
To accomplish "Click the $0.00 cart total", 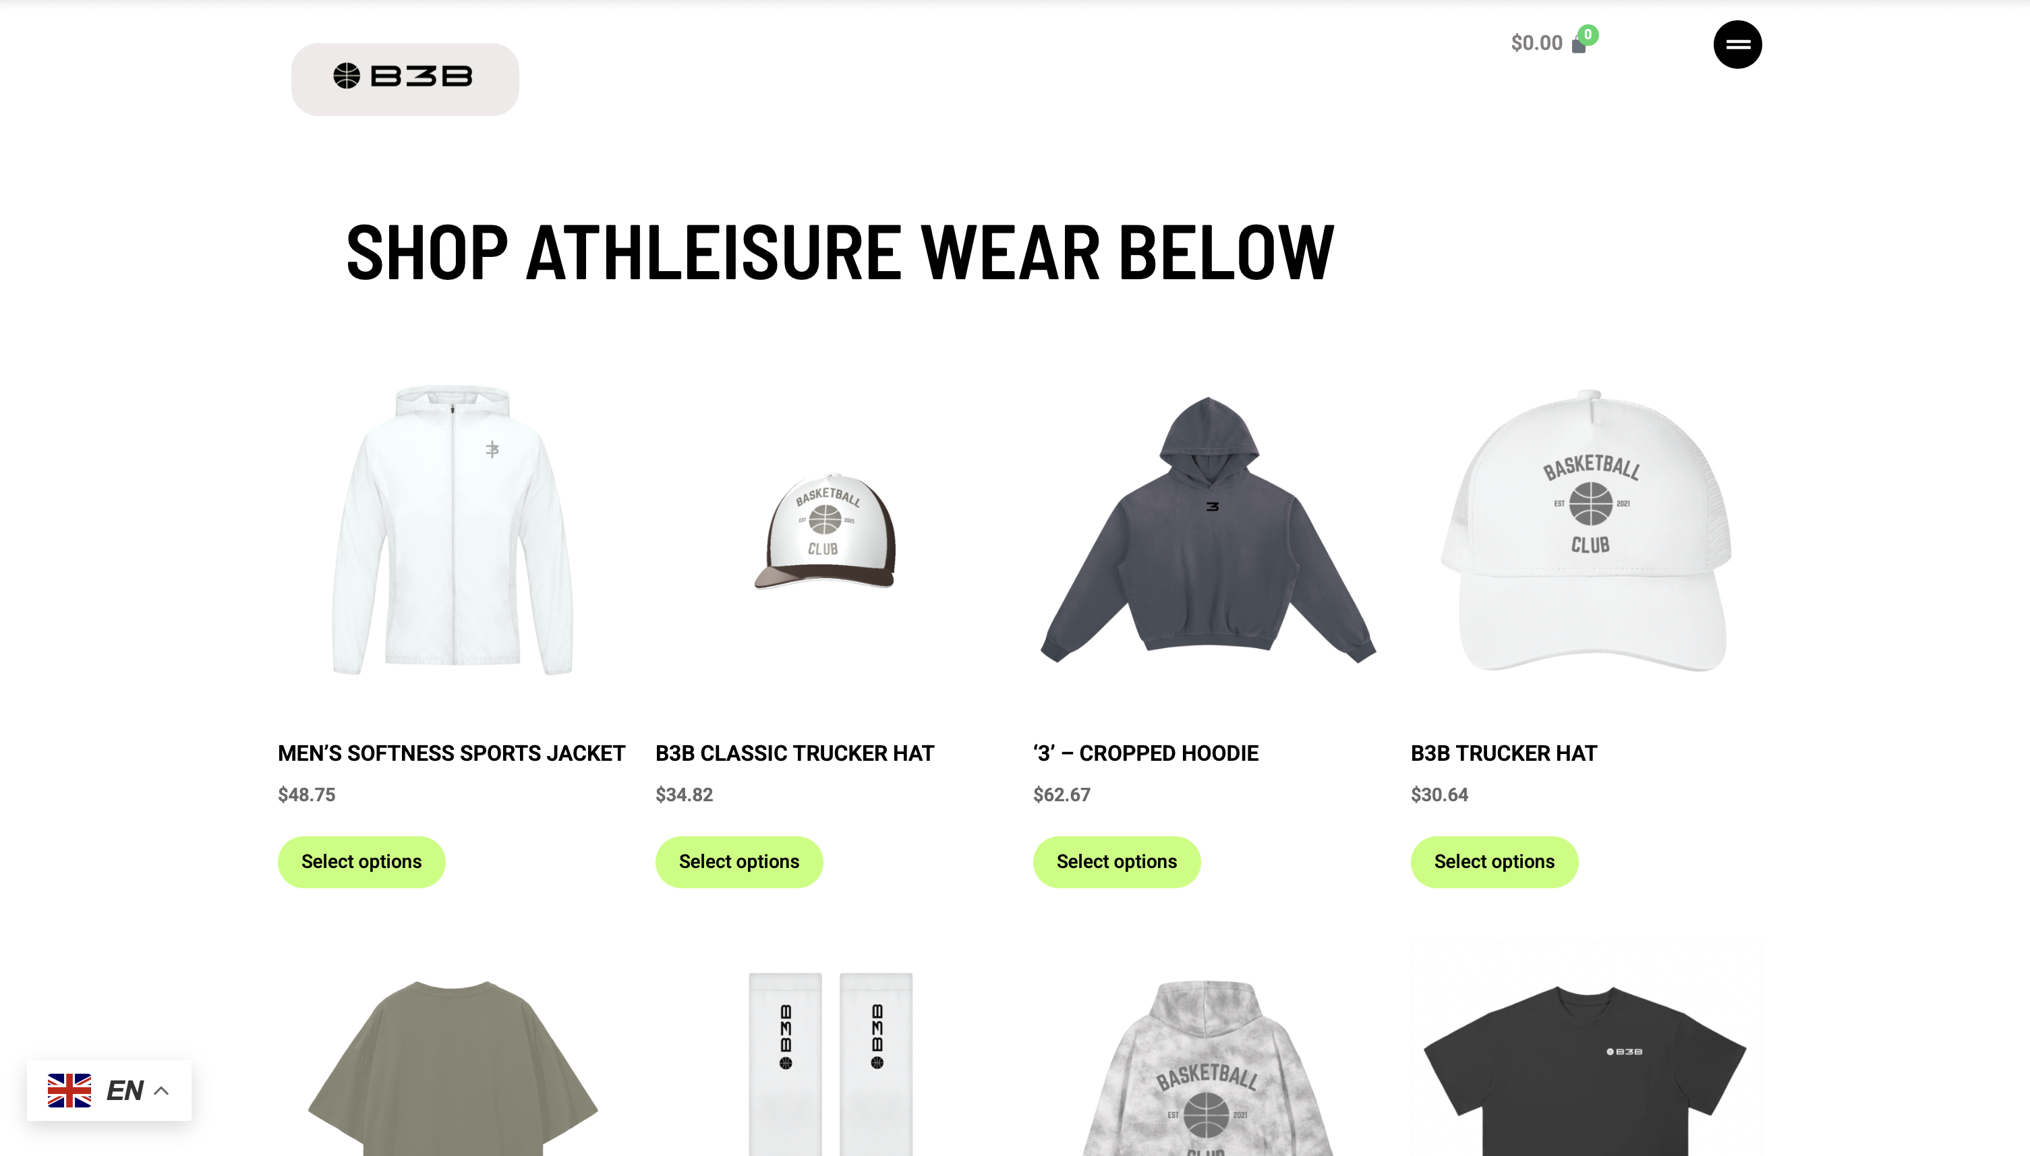I will [x=1536, y=43].
